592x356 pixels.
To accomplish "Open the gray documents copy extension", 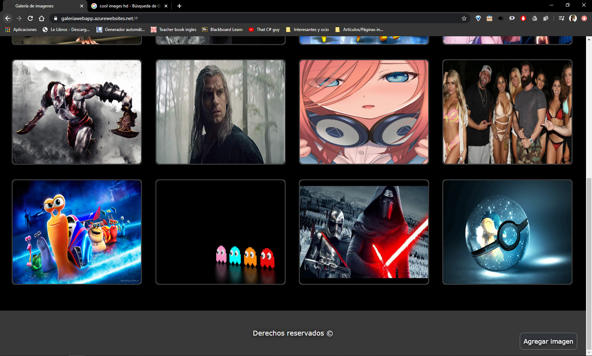I will point(546,18).
